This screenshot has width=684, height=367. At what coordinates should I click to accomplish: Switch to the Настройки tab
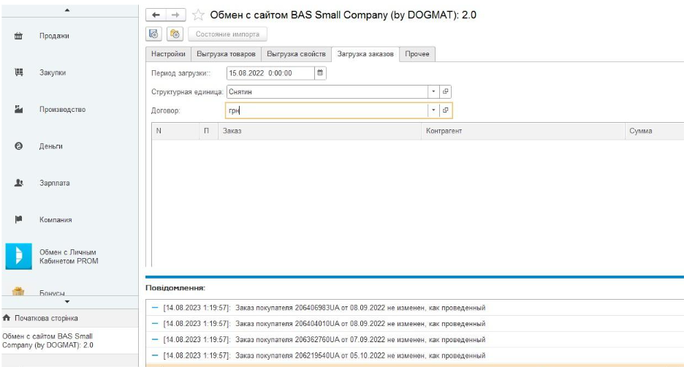tap(167, 54)
